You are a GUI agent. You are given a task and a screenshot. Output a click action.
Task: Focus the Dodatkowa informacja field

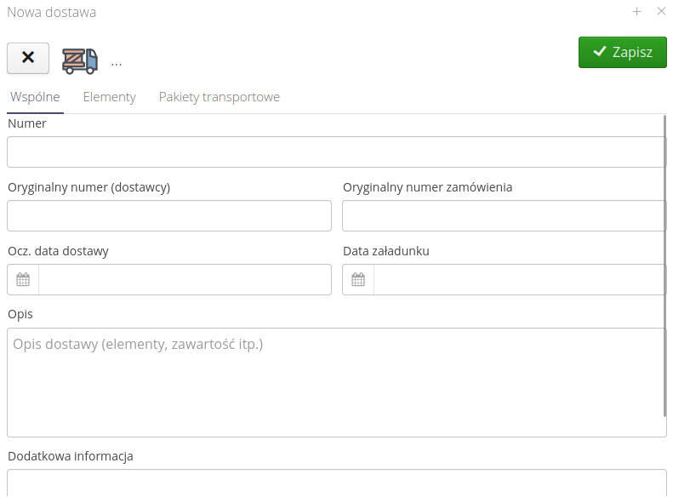336,483
